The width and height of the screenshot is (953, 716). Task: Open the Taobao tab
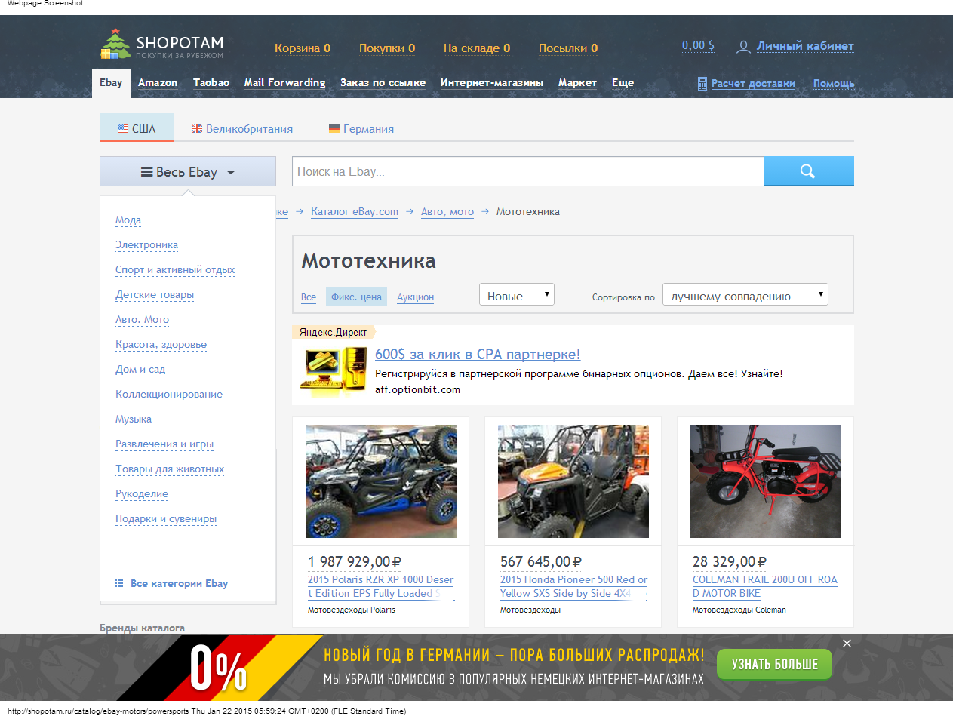pyautogui.click(x=211, y=83)
